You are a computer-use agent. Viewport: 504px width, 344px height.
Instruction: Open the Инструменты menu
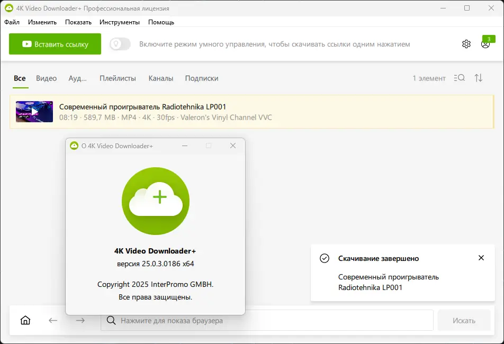[x=120, y=22]
